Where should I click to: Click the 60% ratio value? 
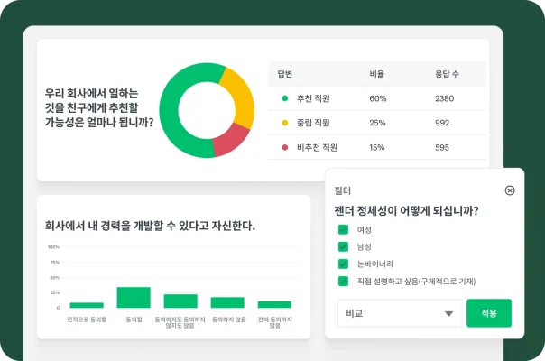point(378,98)
